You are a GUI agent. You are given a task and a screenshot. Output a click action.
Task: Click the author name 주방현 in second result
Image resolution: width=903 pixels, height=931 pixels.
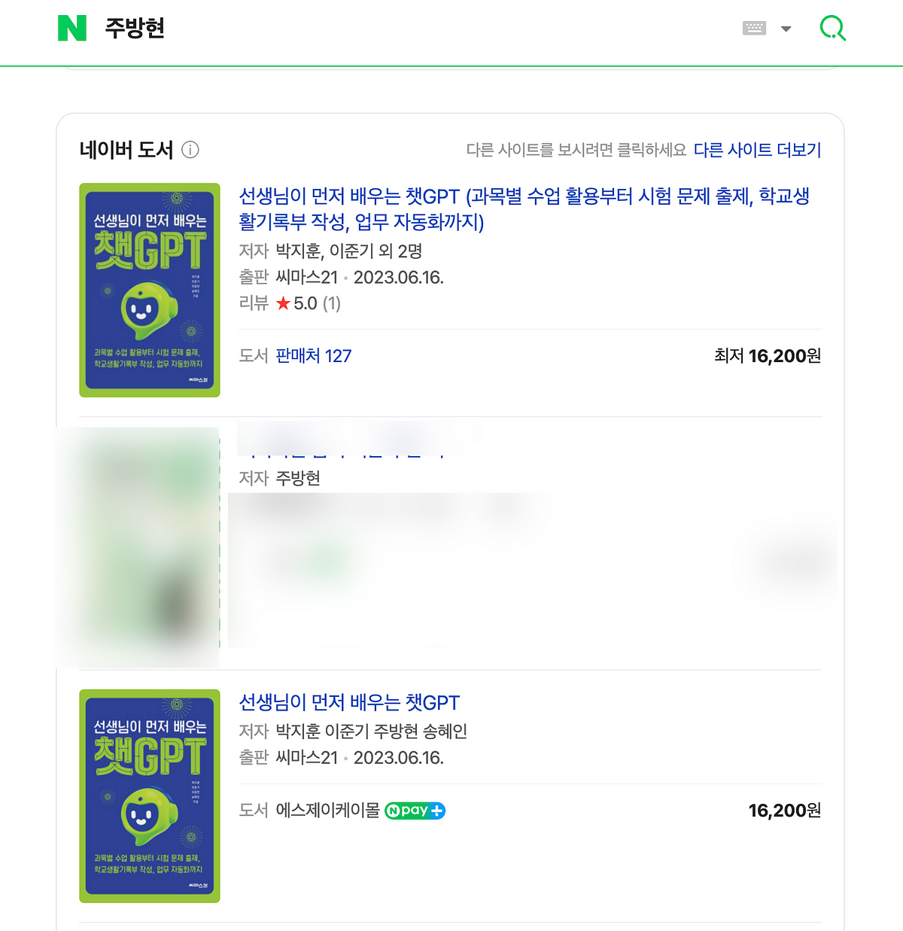pos(298,478)
